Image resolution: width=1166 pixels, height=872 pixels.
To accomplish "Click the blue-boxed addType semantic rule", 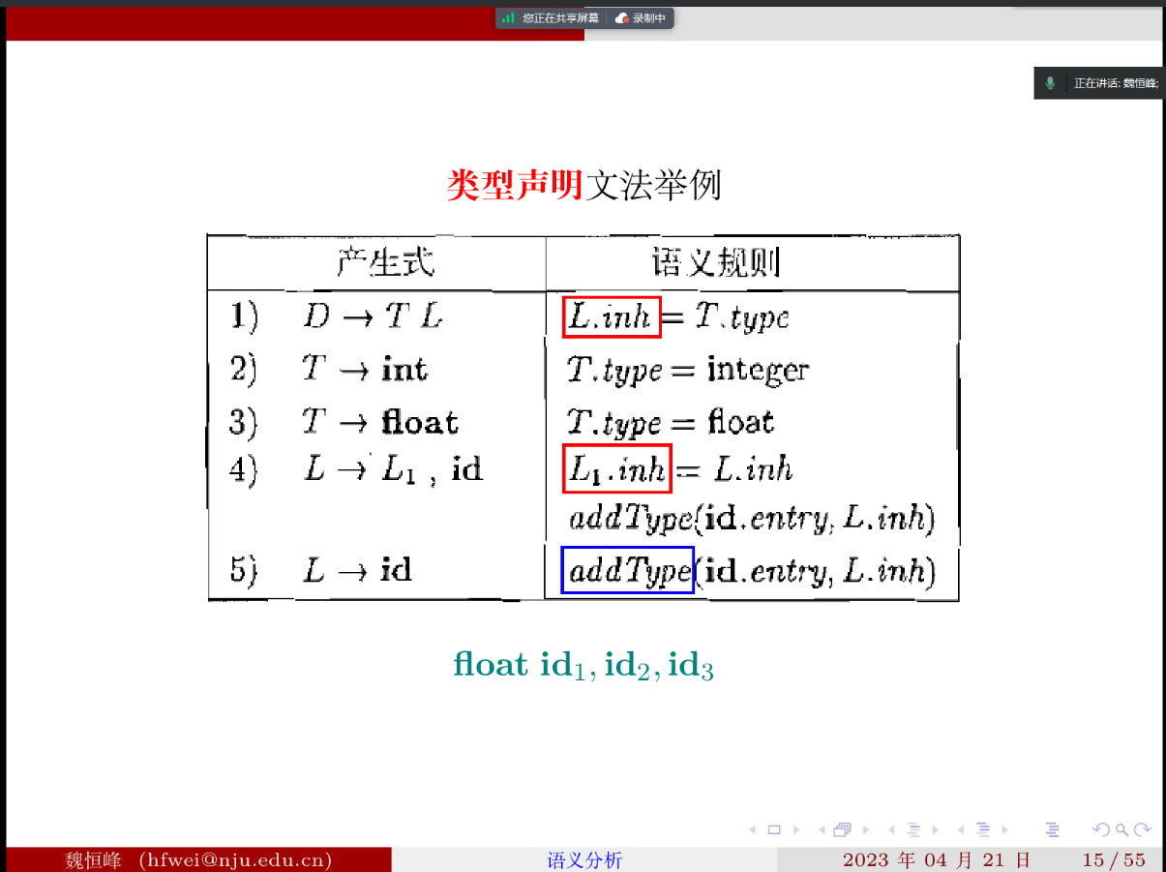I will (627, 570).
